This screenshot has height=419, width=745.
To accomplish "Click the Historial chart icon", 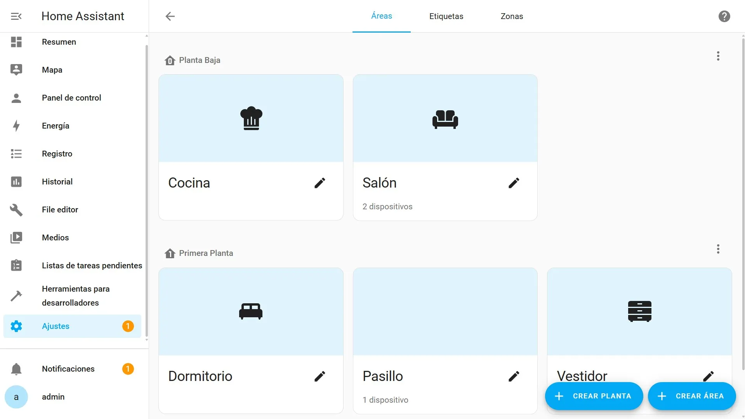I will [x=16, y=182].
